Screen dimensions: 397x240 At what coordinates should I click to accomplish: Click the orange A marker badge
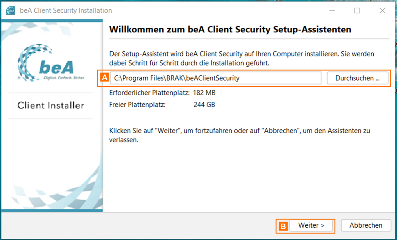click(104, 78)
